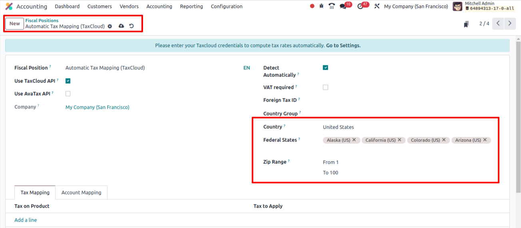Click Mitchell Admin's avatar

457,6
